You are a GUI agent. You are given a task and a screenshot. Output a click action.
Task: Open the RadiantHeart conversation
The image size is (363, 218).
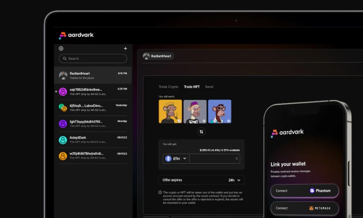(93, 75)
